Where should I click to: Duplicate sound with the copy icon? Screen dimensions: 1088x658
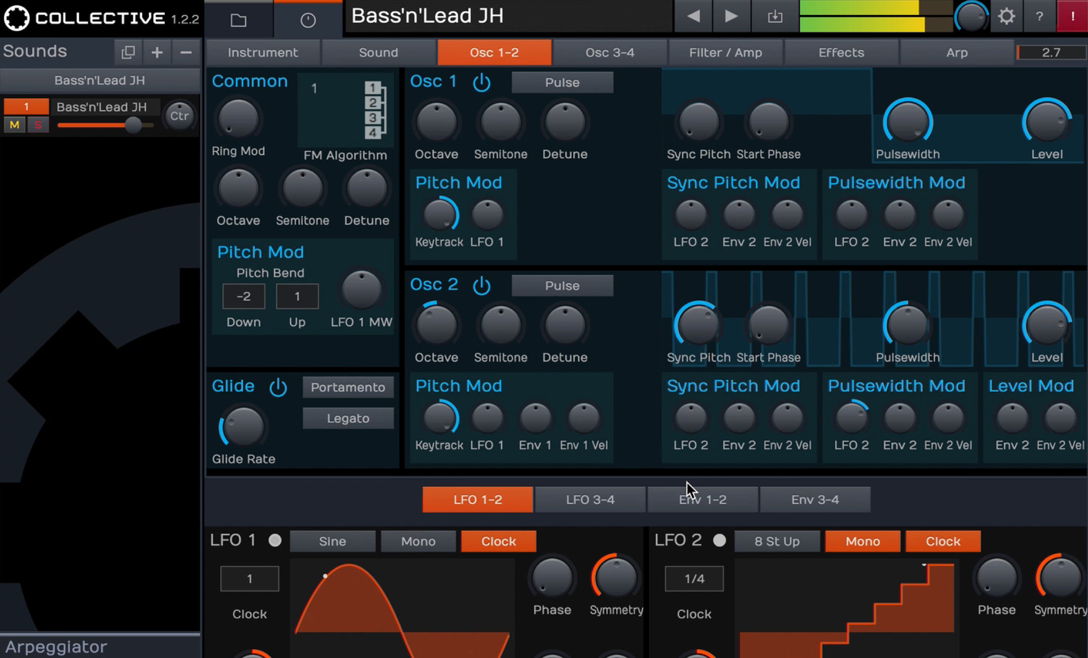(128, 52)
